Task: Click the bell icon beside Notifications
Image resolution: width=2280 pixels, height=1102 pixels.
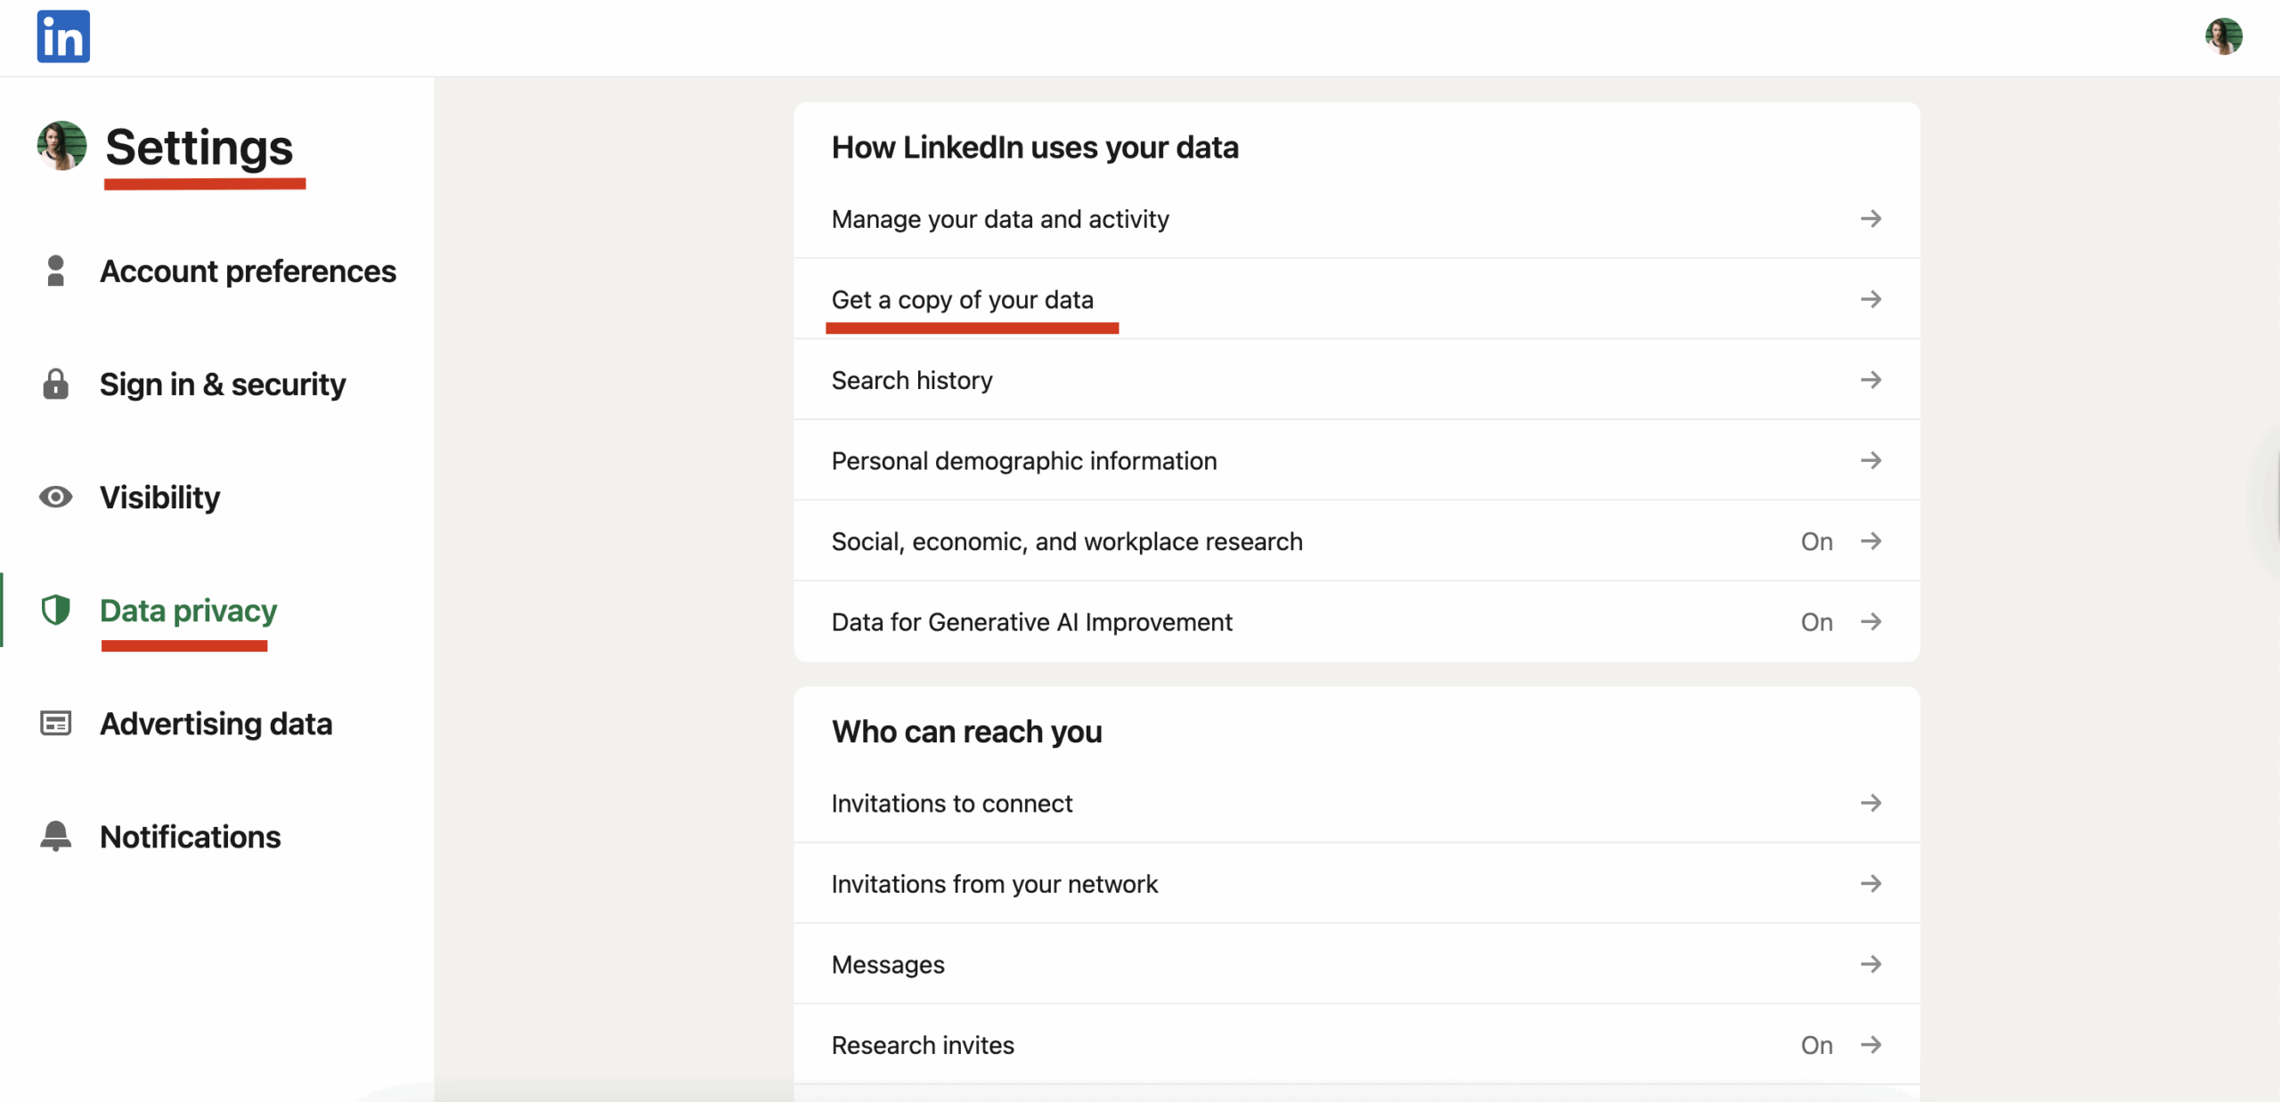Action: (55, 836)
